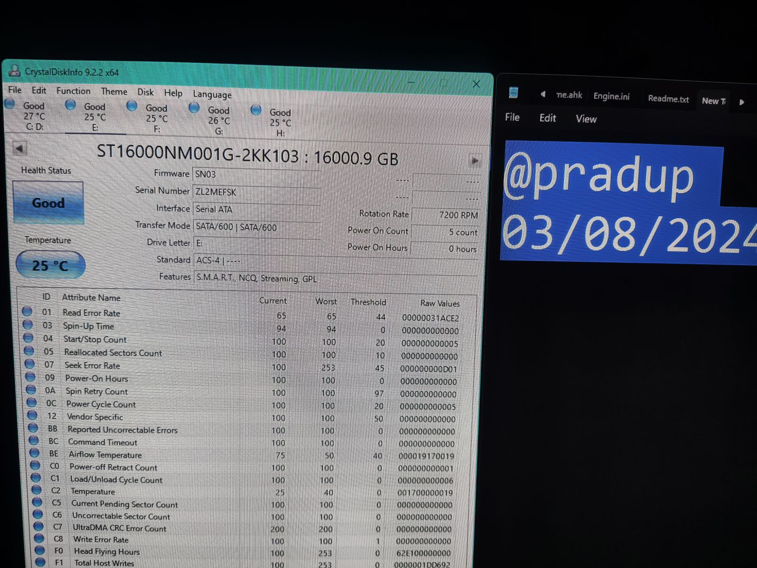Click status dot of Reallocated Sectors Count row
The width and height of the screenshot is (757, 568).
pyautogui.click(x=29, y=351)
